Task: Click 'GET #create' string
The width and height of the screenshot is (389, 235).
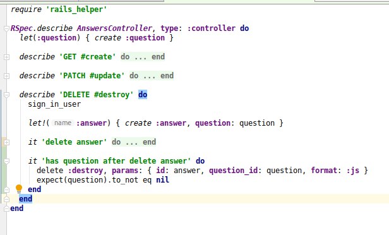Action: coord(88,57)
